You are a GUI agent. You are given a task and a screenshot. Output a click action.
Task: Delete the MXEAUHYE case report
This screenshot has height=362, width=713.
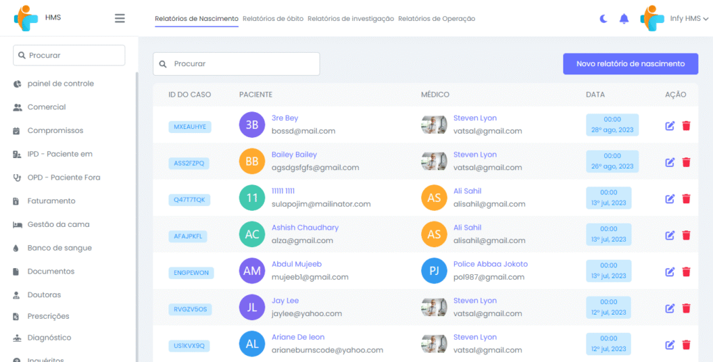click(686, 125)
